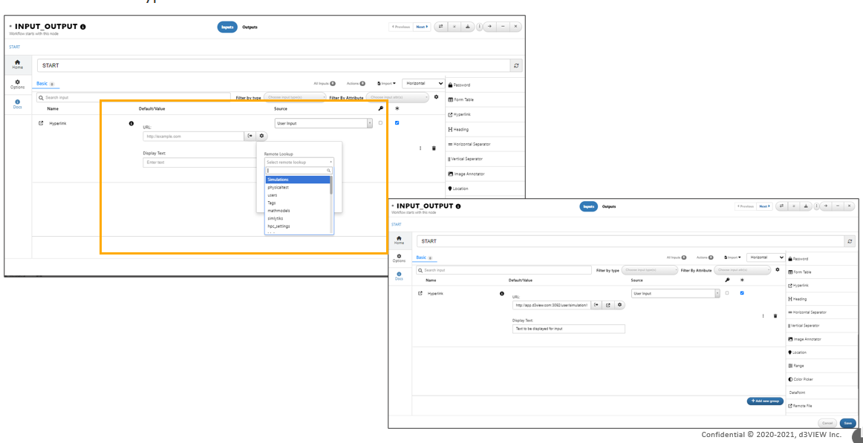Click arrow icon next to the example.com URL placeholder
The height and width of the screenshot is (443, 863).
point(250,136)
